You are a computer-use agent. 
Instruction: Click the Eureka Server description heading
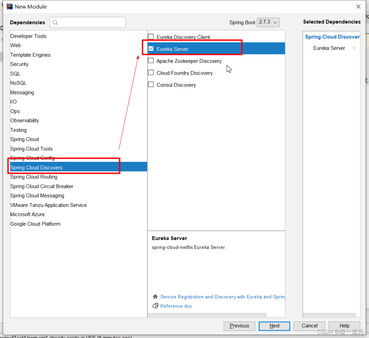[169, 238]
